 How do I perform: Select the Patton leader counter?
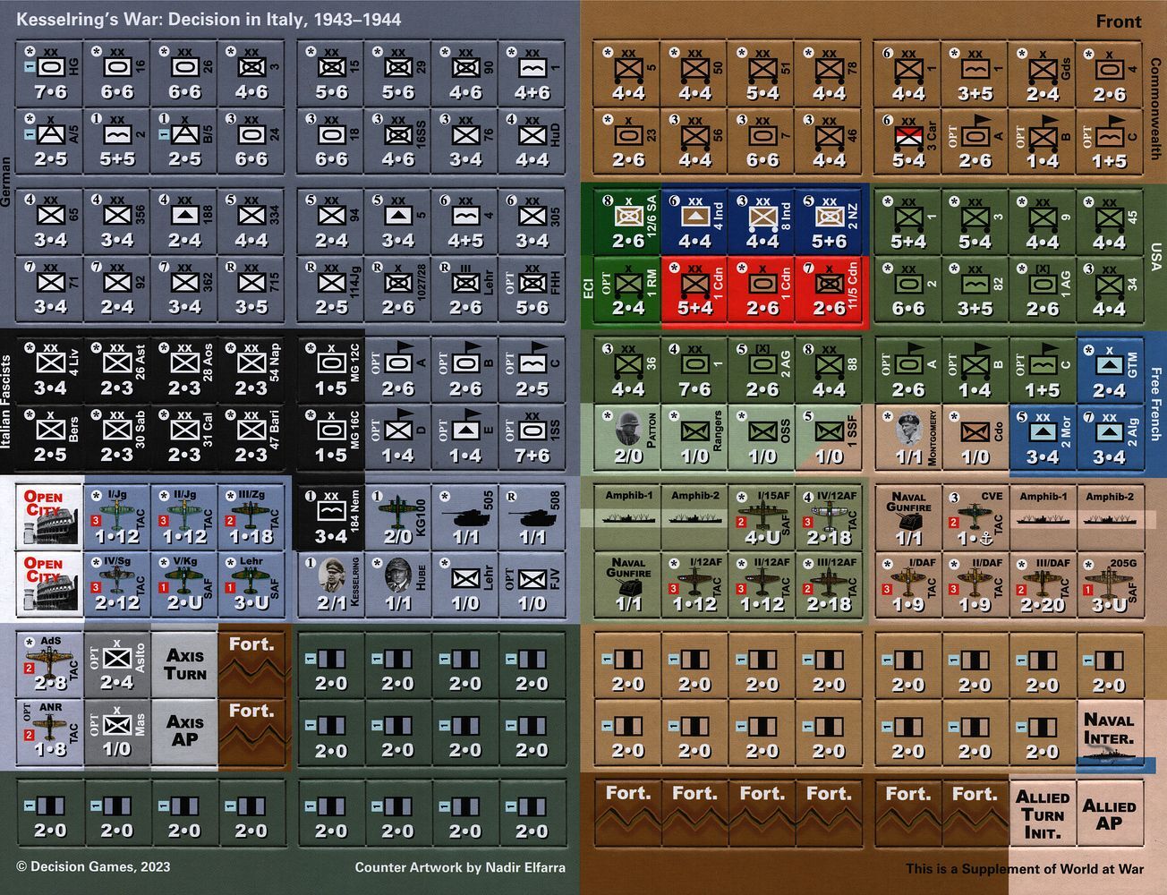[626, 439]
